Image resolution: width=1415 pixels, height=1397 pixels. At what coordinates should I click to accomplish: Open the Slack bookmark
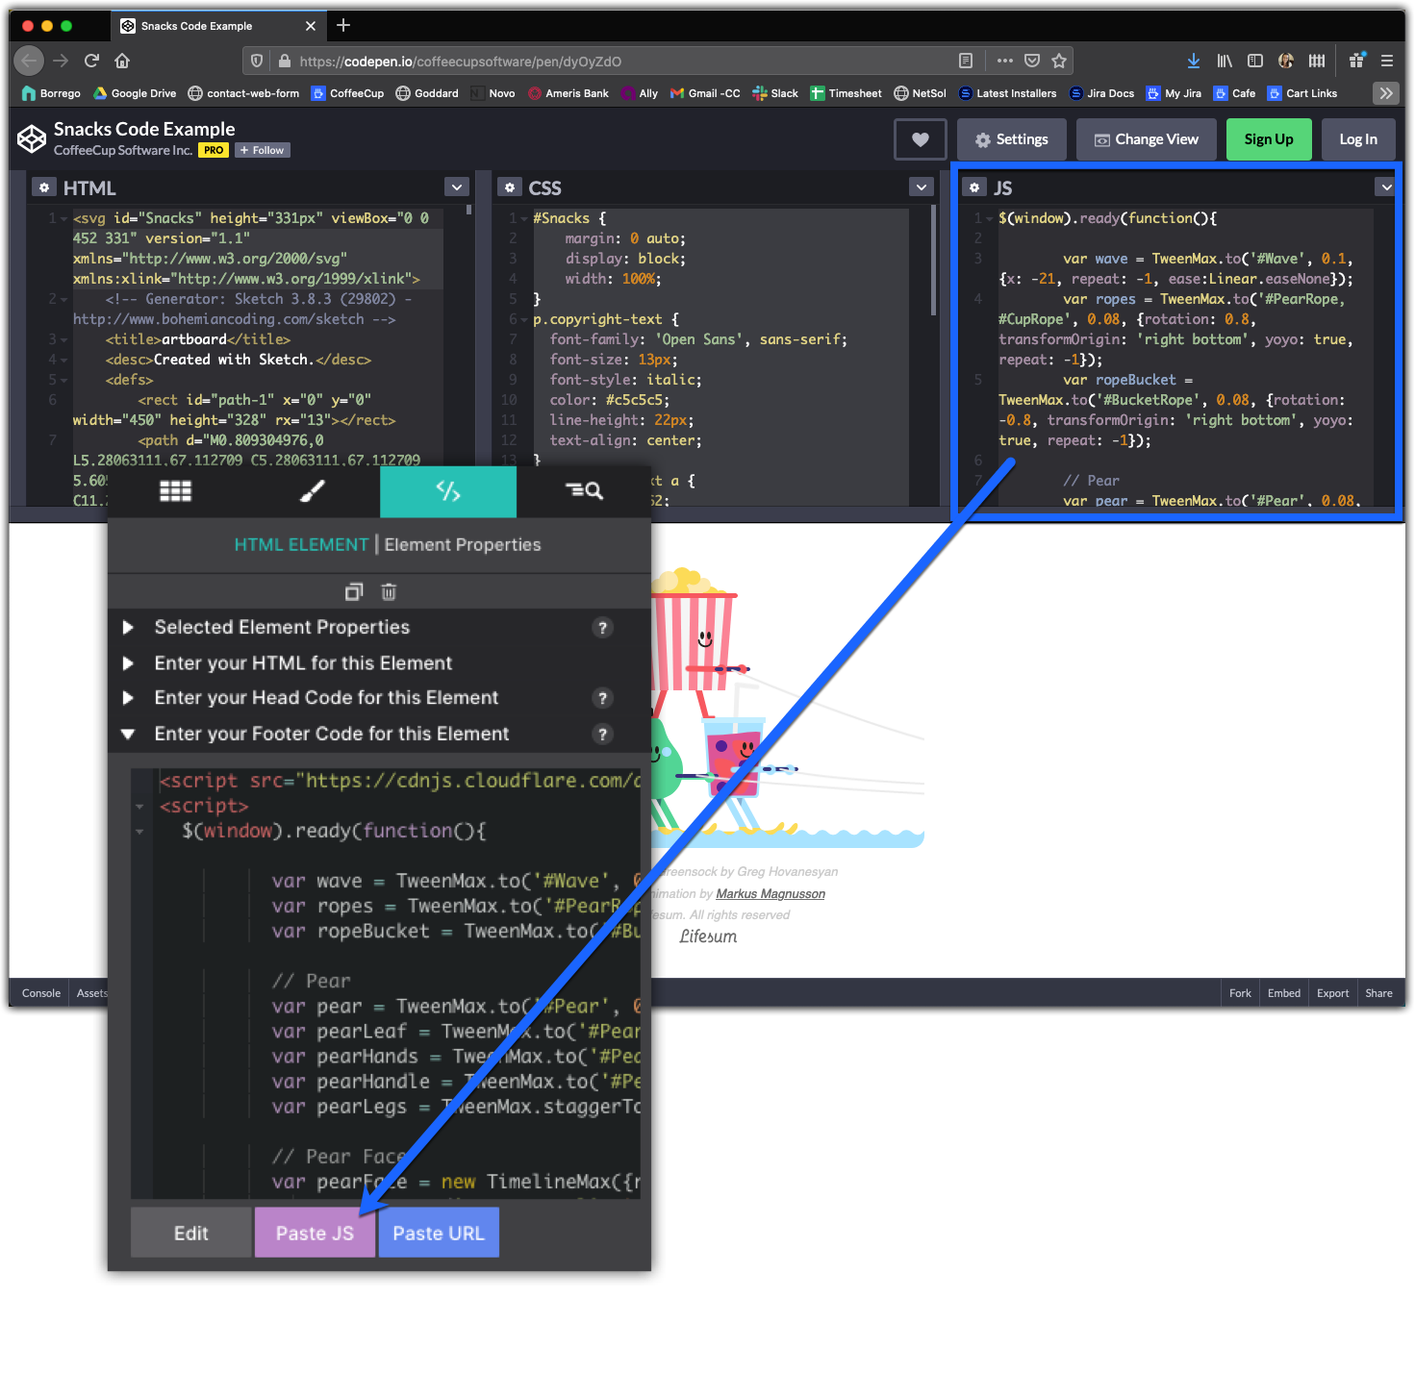coord(775,93)
